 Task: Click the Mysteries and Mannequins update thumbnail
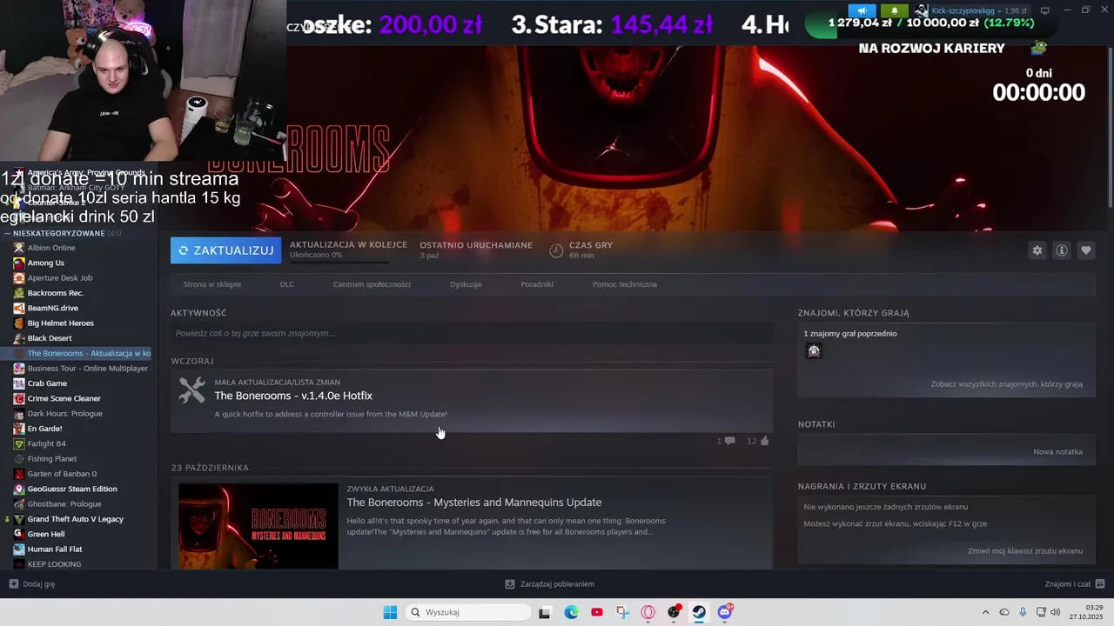(x=258, y=526)
